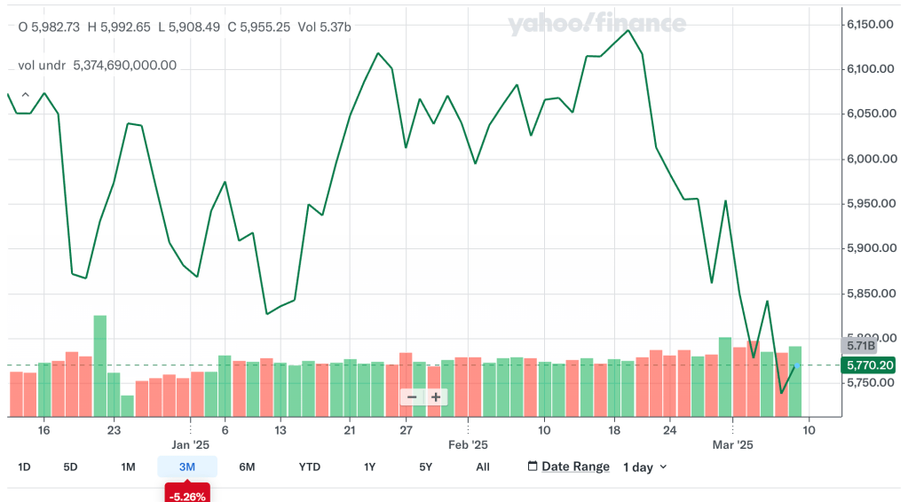Show the 1Y chart range
This screenshot has height=502, width=908.
click(369, 467)
